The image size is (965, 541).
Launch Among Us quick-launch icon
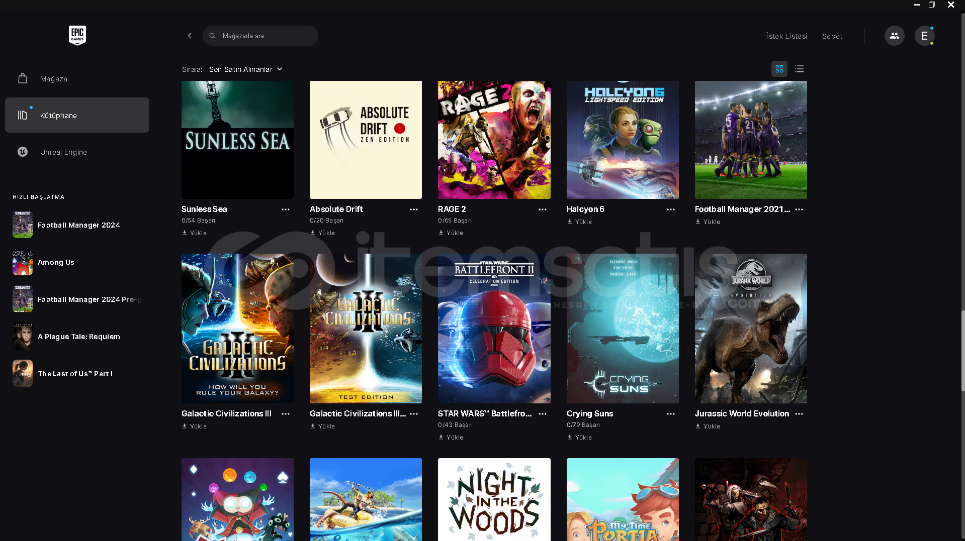pos(23,262)
